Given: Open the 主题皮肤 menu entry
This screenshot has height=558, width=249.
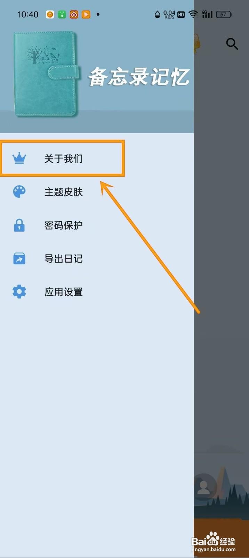Looking at the screenshot, I should point(97,192).
